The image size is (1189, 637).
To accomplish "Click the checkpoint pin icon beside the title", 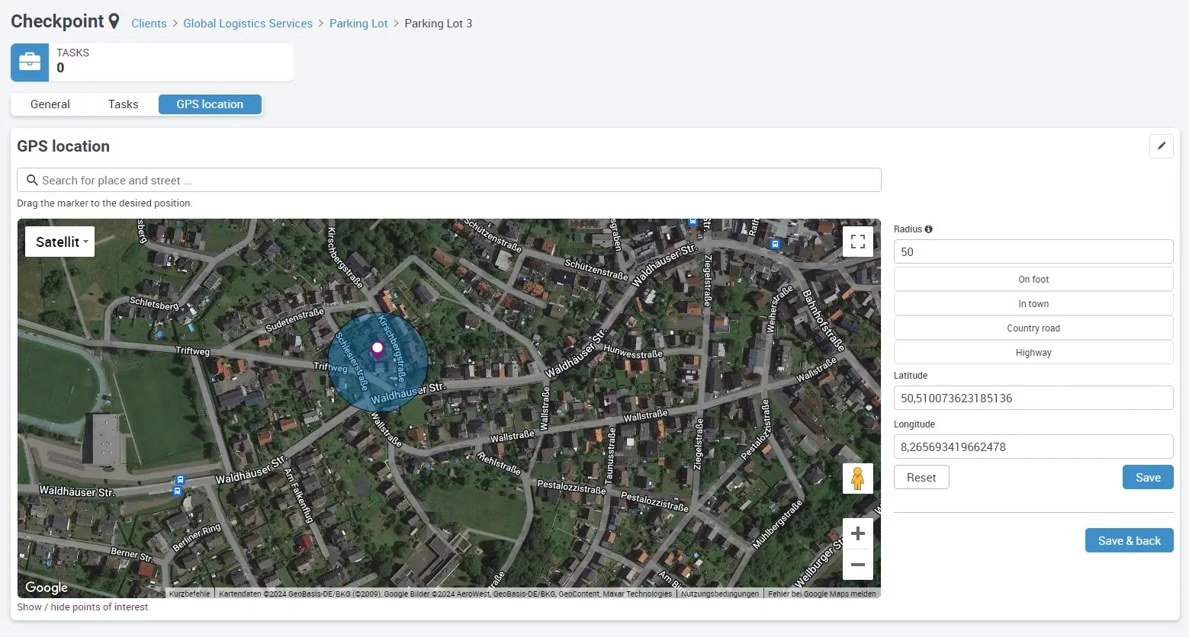I will (113, 21).
